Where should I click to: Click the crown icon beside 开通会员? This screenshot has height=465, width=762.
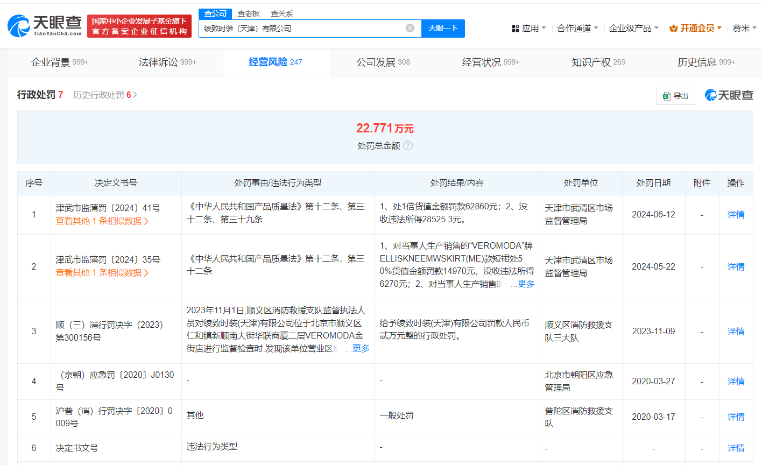(x=674, y=27)
